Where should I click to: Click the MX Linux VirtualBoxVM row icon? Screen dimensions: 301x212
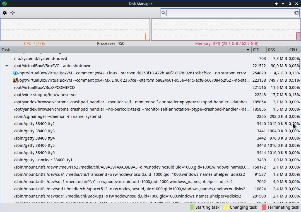[15, 80]
